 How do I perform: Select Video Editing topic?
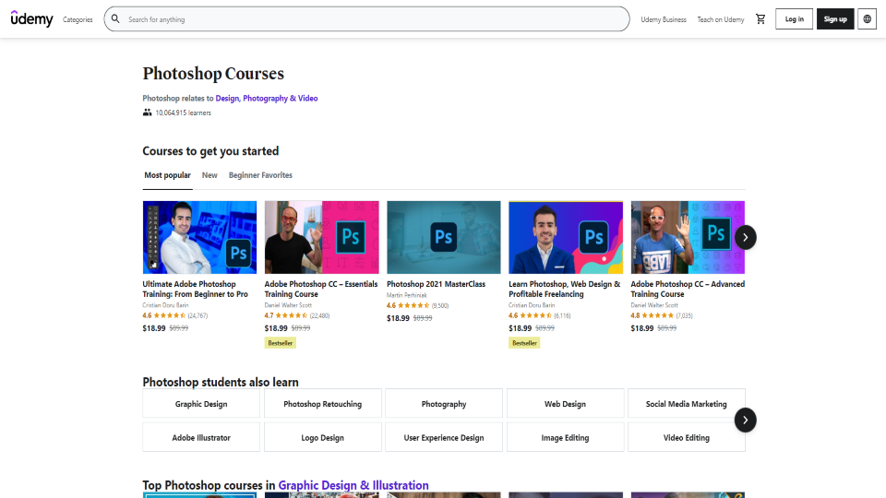686,437
